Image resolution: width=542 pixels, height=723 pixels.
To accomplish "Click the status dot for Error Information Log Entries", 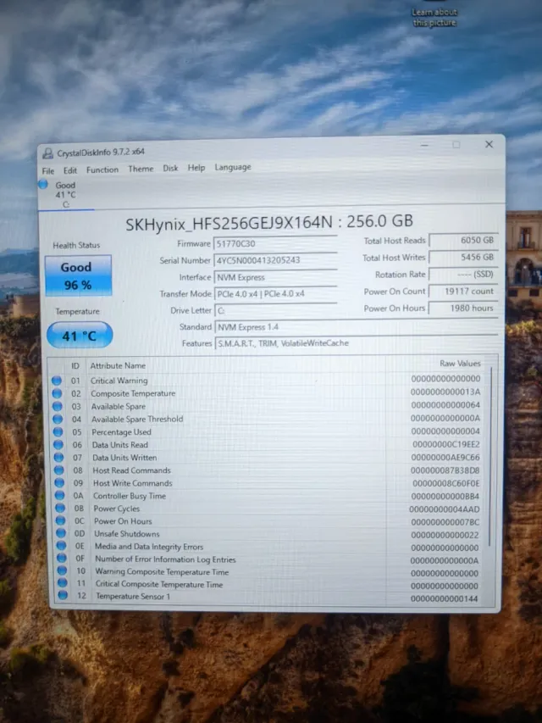I will [x=62, y=558].
